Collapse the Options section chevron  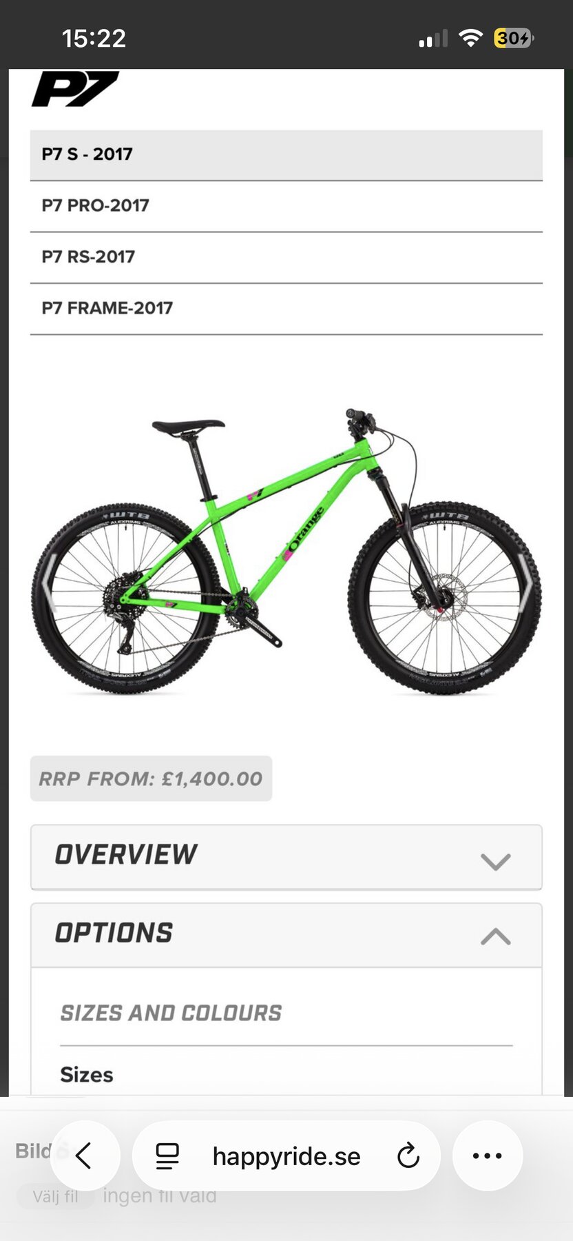pyautogui.click(x=495, y=936)
